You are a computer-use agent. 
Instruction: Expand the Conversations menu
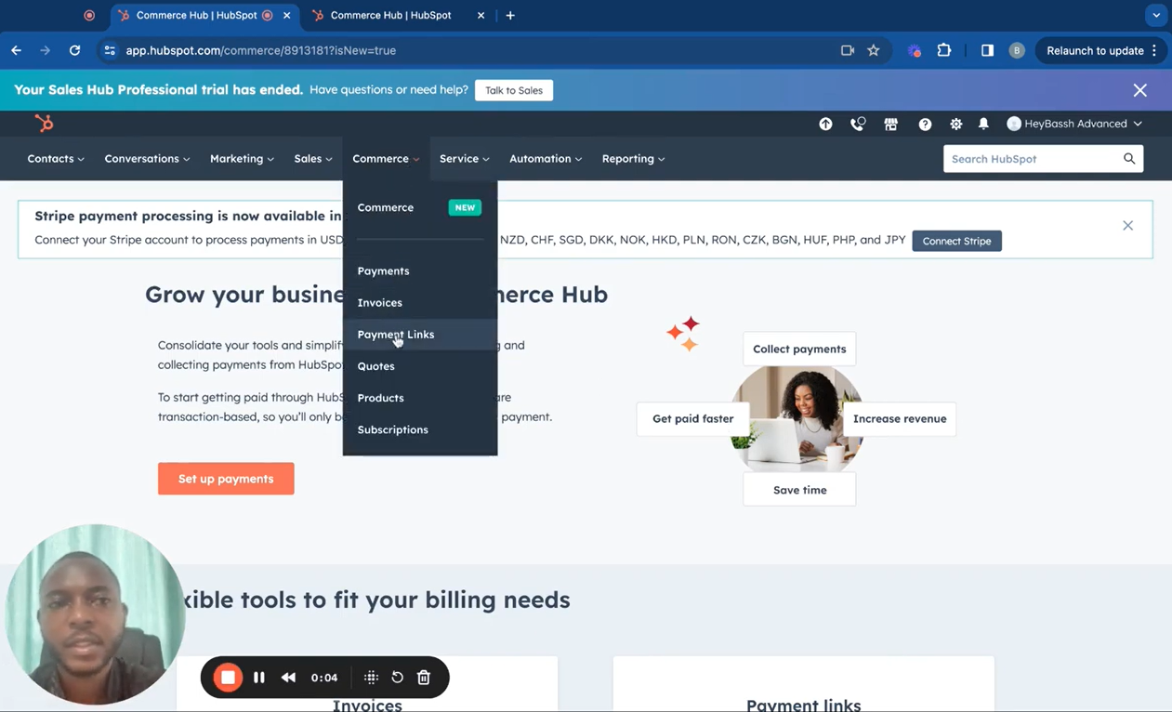coord(147,159)
